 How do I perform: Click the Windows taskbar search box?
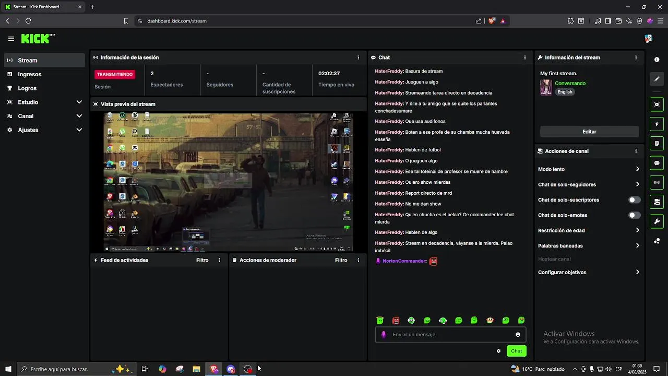76,369
